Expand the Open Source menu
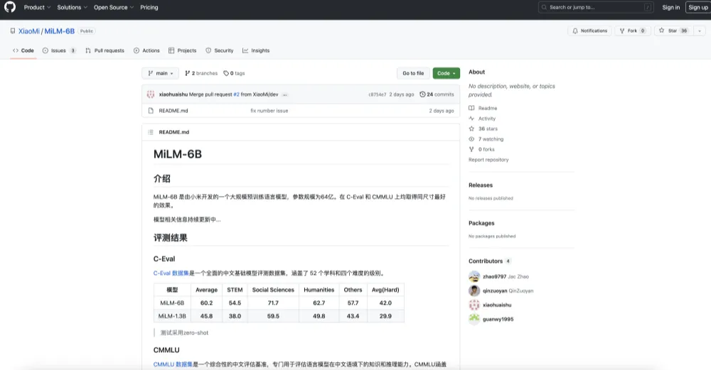 tap(114, 7)
